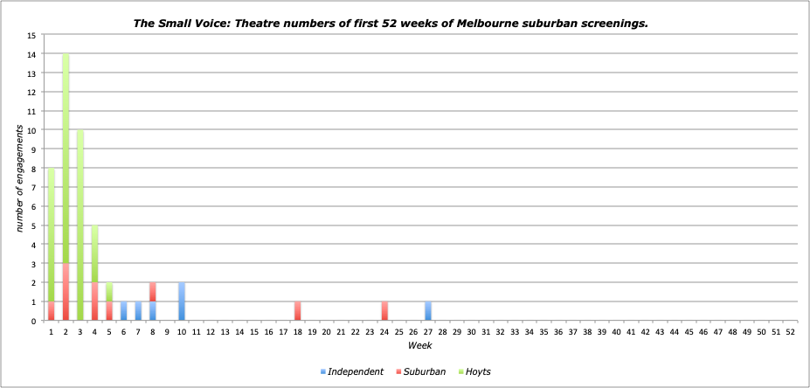Click the chart title text

point(390,23)
